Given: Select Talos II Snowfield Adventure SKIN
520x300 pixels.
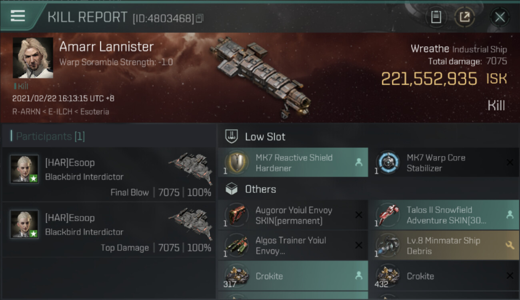Looking at the screenshot, I should [x=444, y=215].
